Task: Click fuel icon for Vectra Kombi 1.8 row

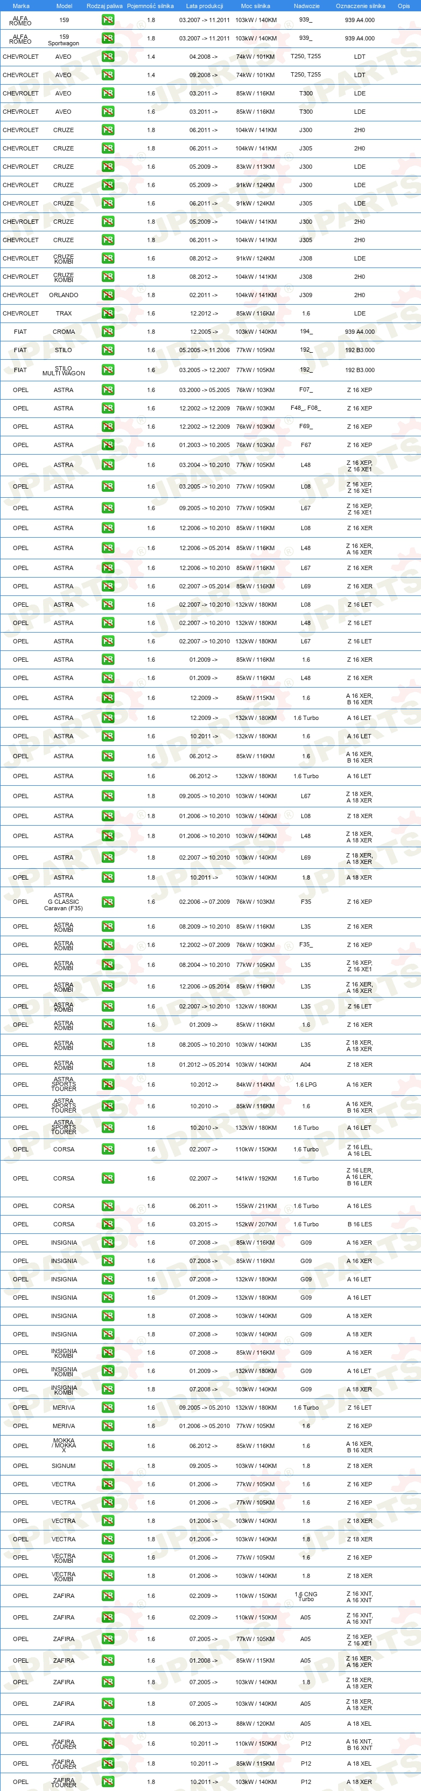Action: 108,1575
